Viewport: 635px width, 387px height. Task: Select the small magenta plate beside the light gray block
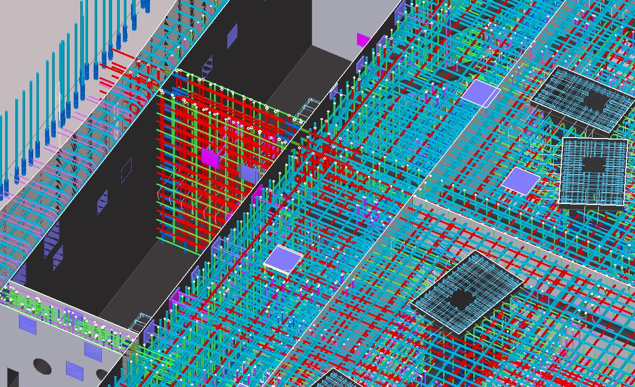(x=363, y=39)
